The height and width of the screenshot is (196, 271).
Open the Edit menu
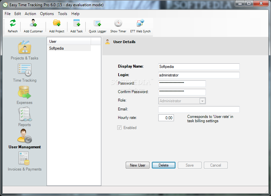coord(18,14)
